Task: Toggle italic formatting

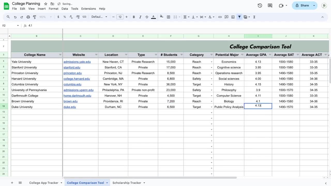Action: [140, 17]
